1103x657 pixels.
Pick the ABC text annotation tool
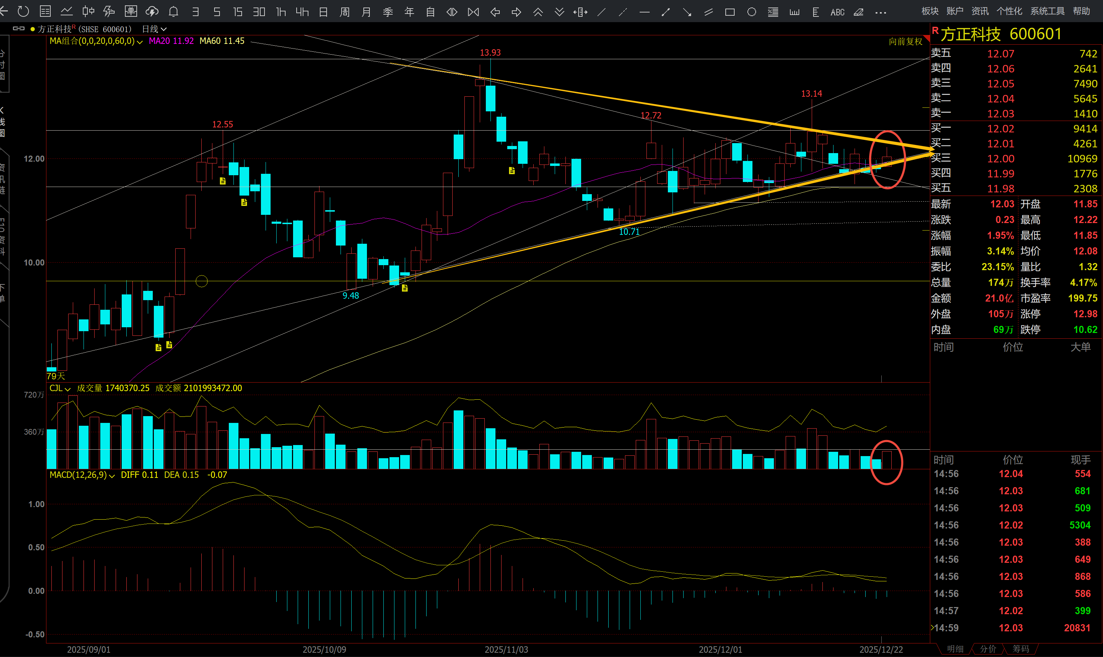(x=837, y=12)
